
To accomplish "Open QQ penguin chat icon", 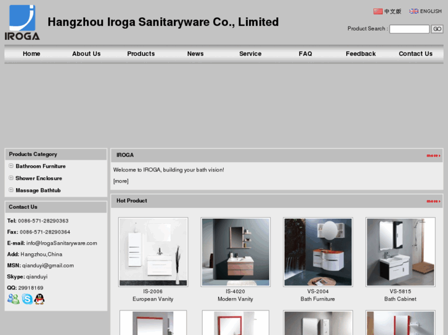I will coord(39,299).
